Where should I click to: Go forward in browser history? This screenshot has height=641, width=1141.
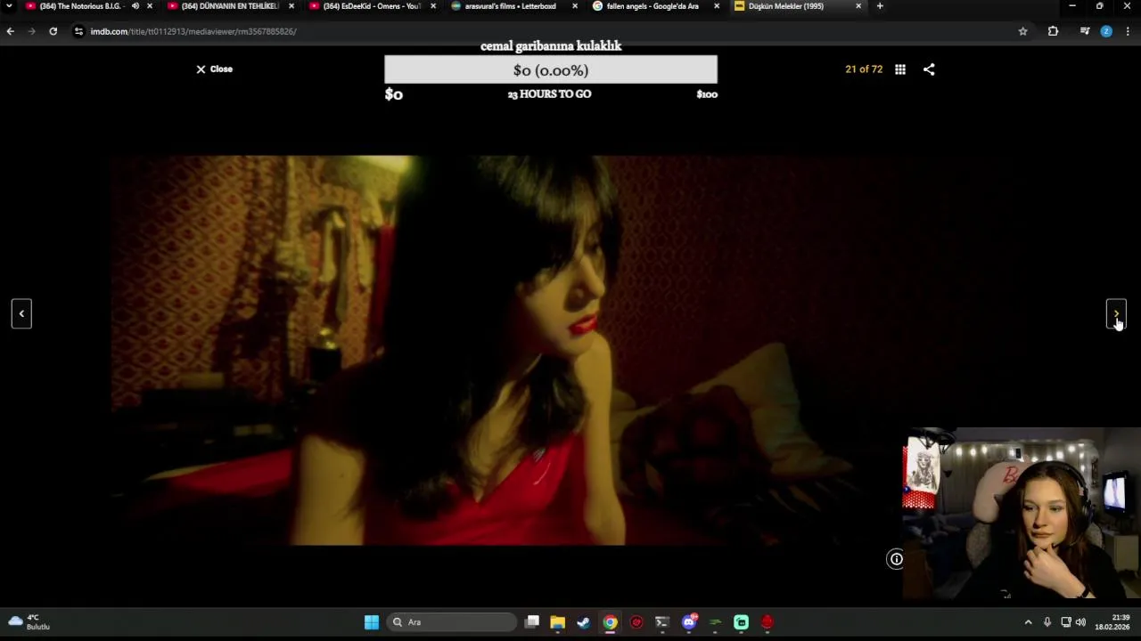click(x=31, y=31)
